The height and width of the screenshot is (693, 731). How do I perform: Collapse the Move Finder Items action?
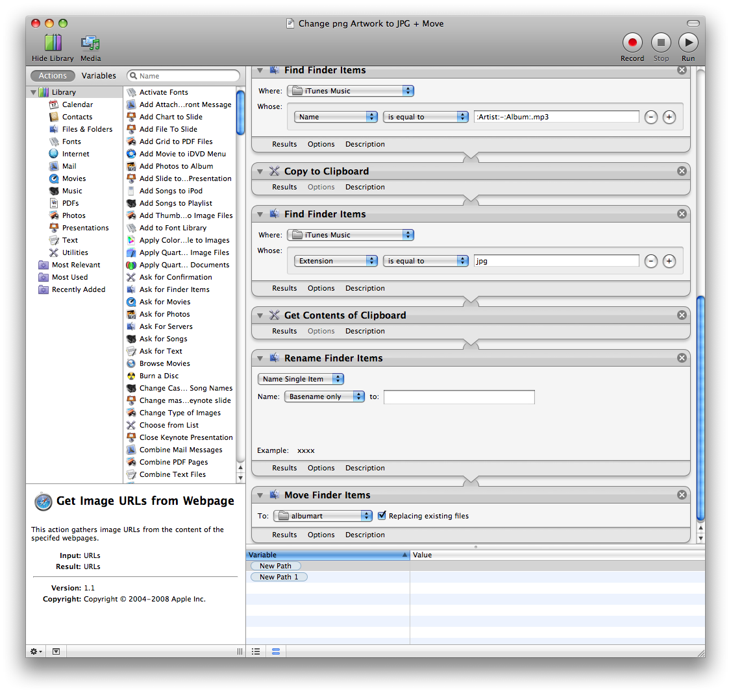[x=260, y=495]
